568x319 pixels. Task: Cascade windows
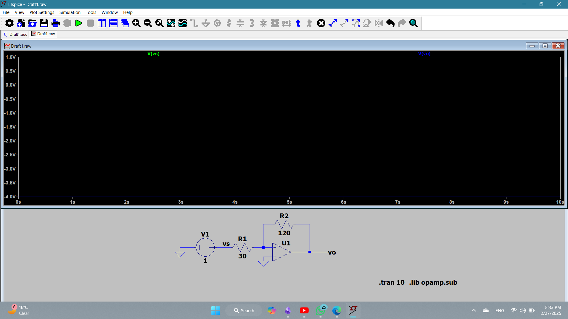125,23
